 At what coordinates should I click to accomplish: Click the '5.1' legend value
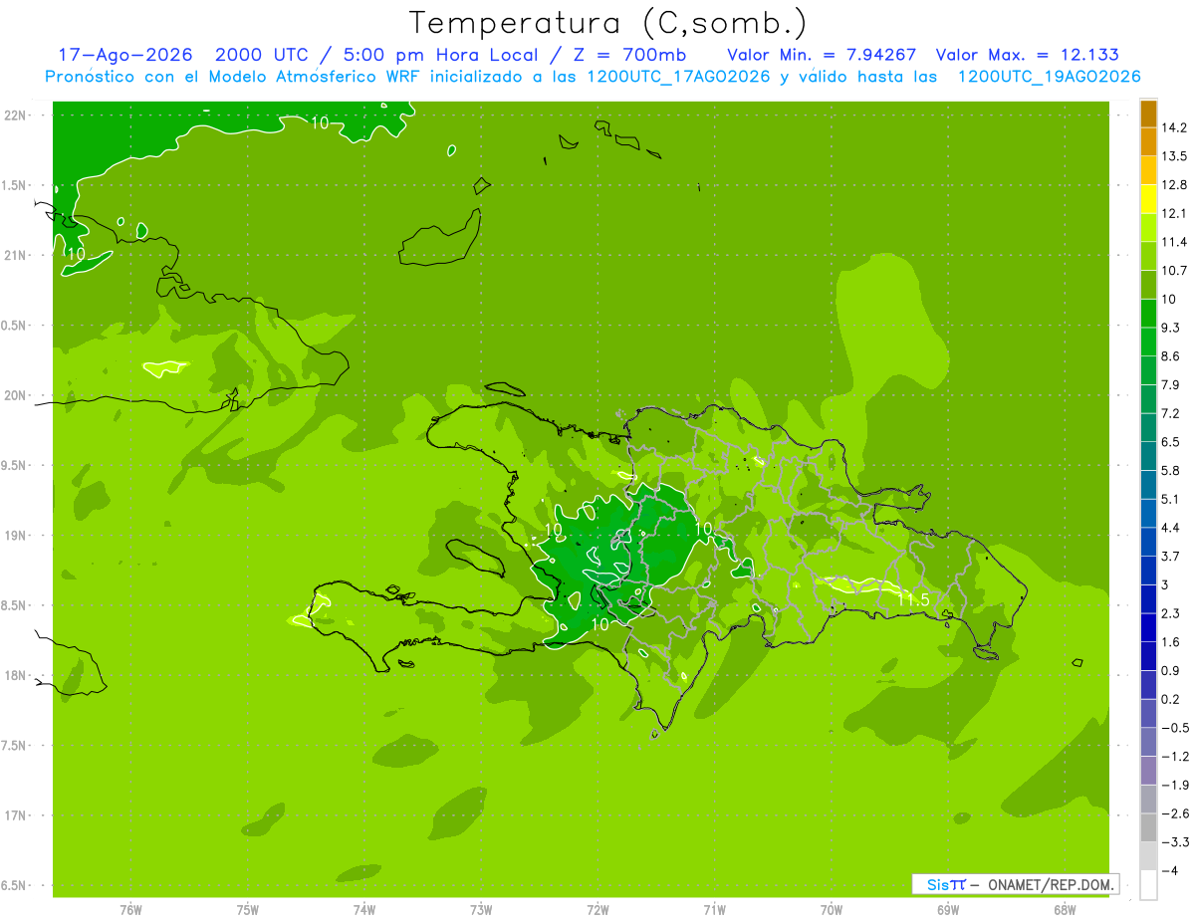coord(1171,499)
